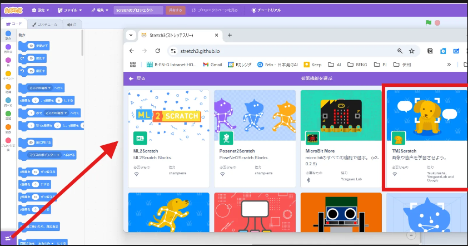Select the TM2Scratch extension card
The height and width of the screenshot is (246, 468).
pyautogui.click(x=427, y=139)
